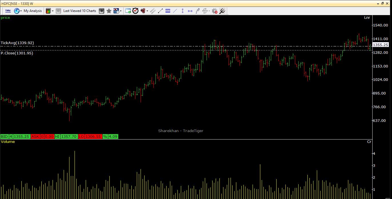Click the bar chart type icon

(x=48, y=11)
